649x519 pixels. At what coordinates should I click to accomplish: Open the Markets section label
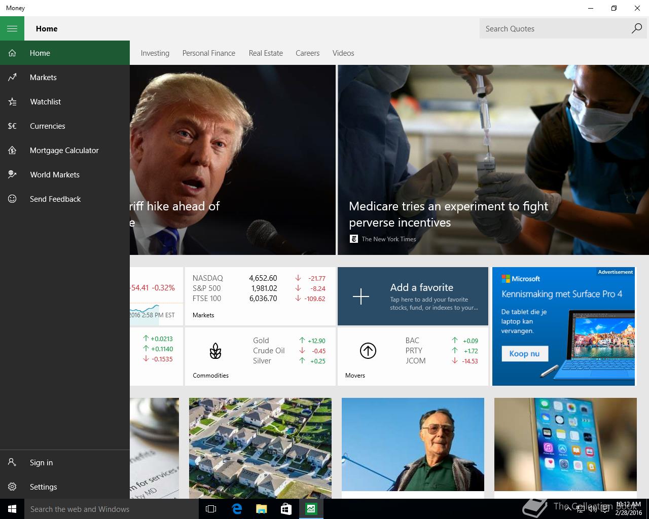[43, 77]
